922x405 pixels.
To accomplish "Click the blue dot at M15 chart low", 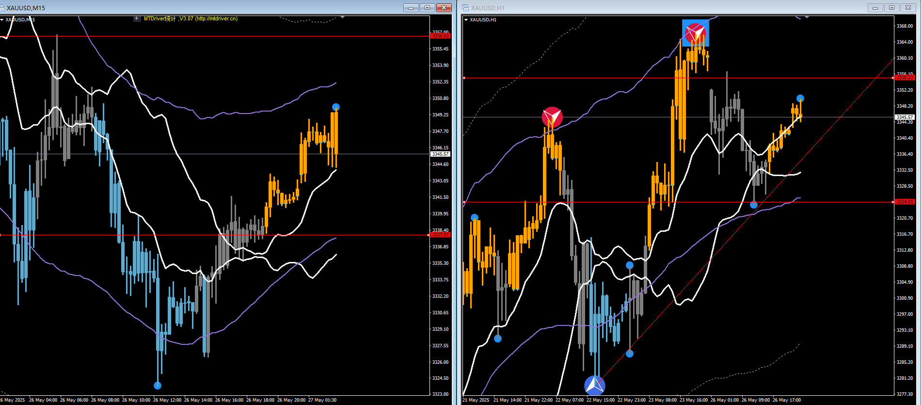I will [x=158, y=386].
